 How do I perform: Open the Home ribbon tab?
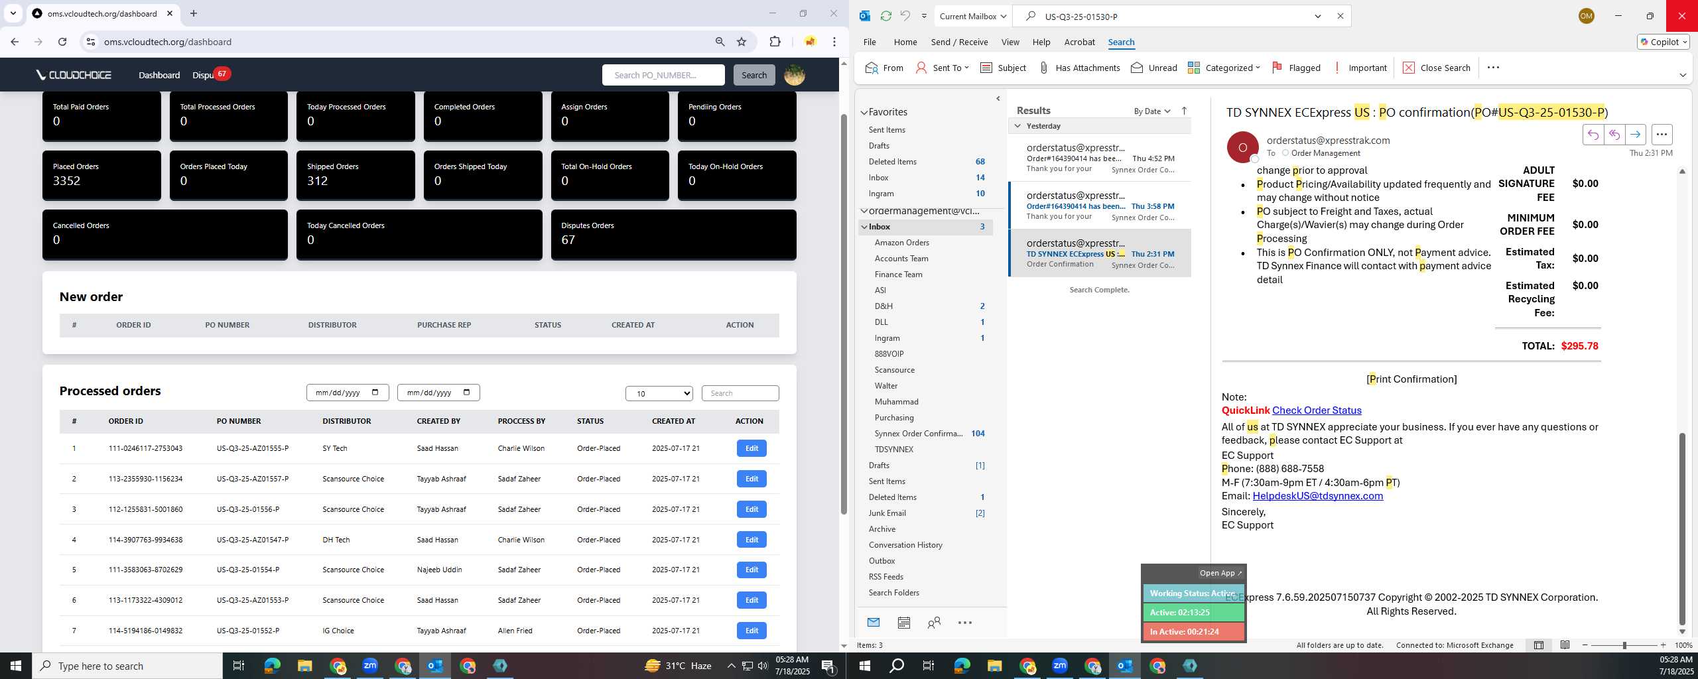click(905, 42)
